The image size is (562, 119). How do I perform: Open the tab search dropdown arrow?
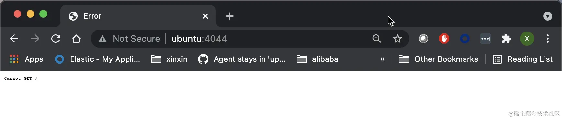(547, 16)
